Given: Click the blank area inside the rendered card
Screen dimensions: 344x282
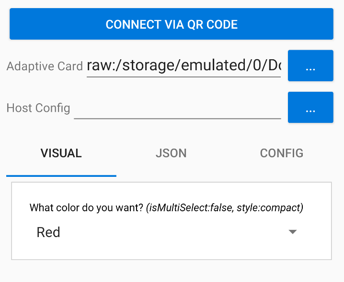Looking at the screenshot, I should 172,252.
